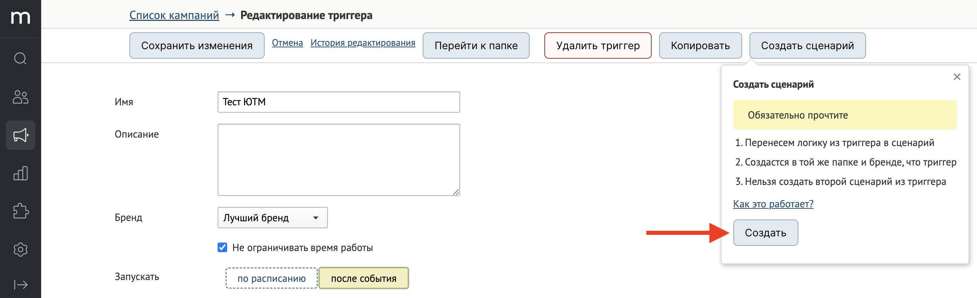Click the Обязательно прочтите yellow notice
Image resolution: width=977 pixels, height=298 pixels.
click(x=845, y=115)
